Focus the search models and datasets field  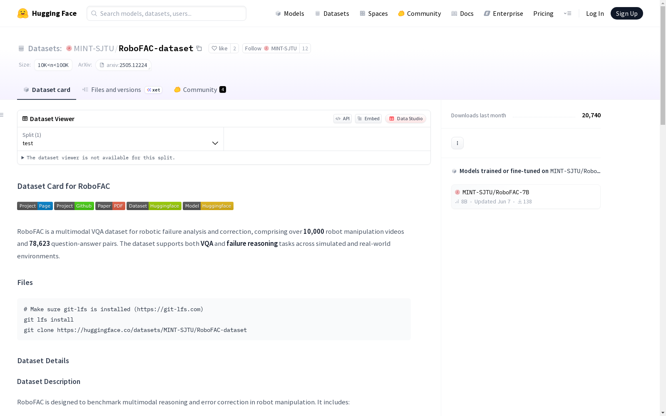point(166,13)
